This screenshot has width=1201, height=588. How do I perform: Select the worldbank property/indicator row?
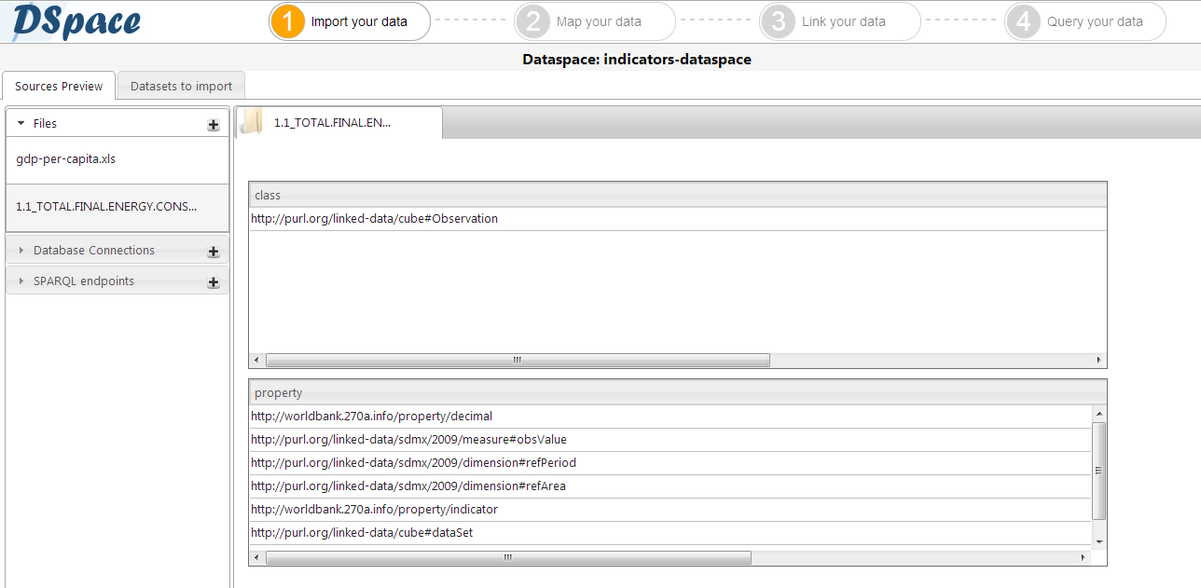670,510
